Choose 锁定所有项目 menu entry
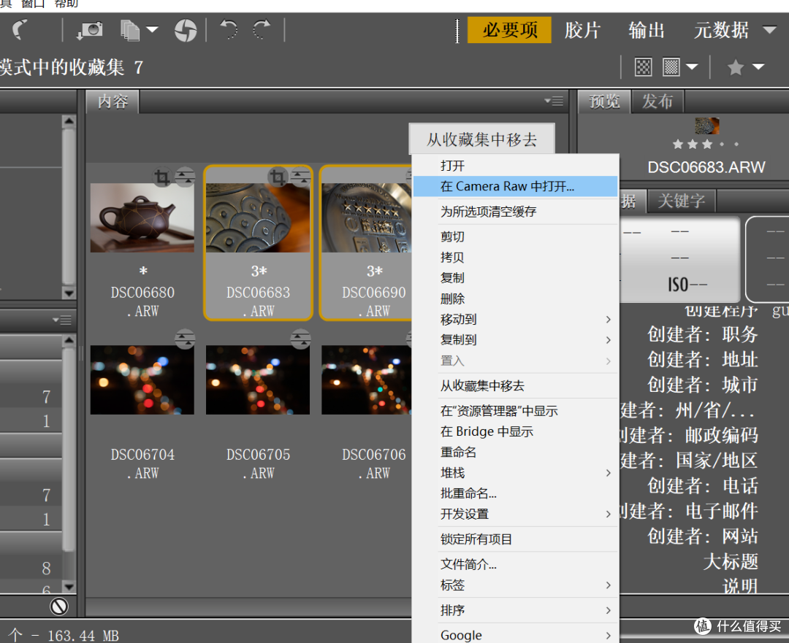Image resolution: width=789 pixels, height=643 pixels. [x=515, y=539]
